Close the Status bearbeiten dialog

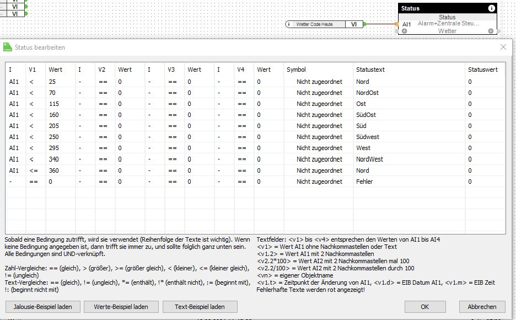pos(503,47)
